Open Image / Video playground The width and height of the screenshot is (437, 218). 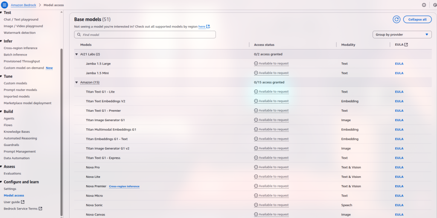pos(23,26)
